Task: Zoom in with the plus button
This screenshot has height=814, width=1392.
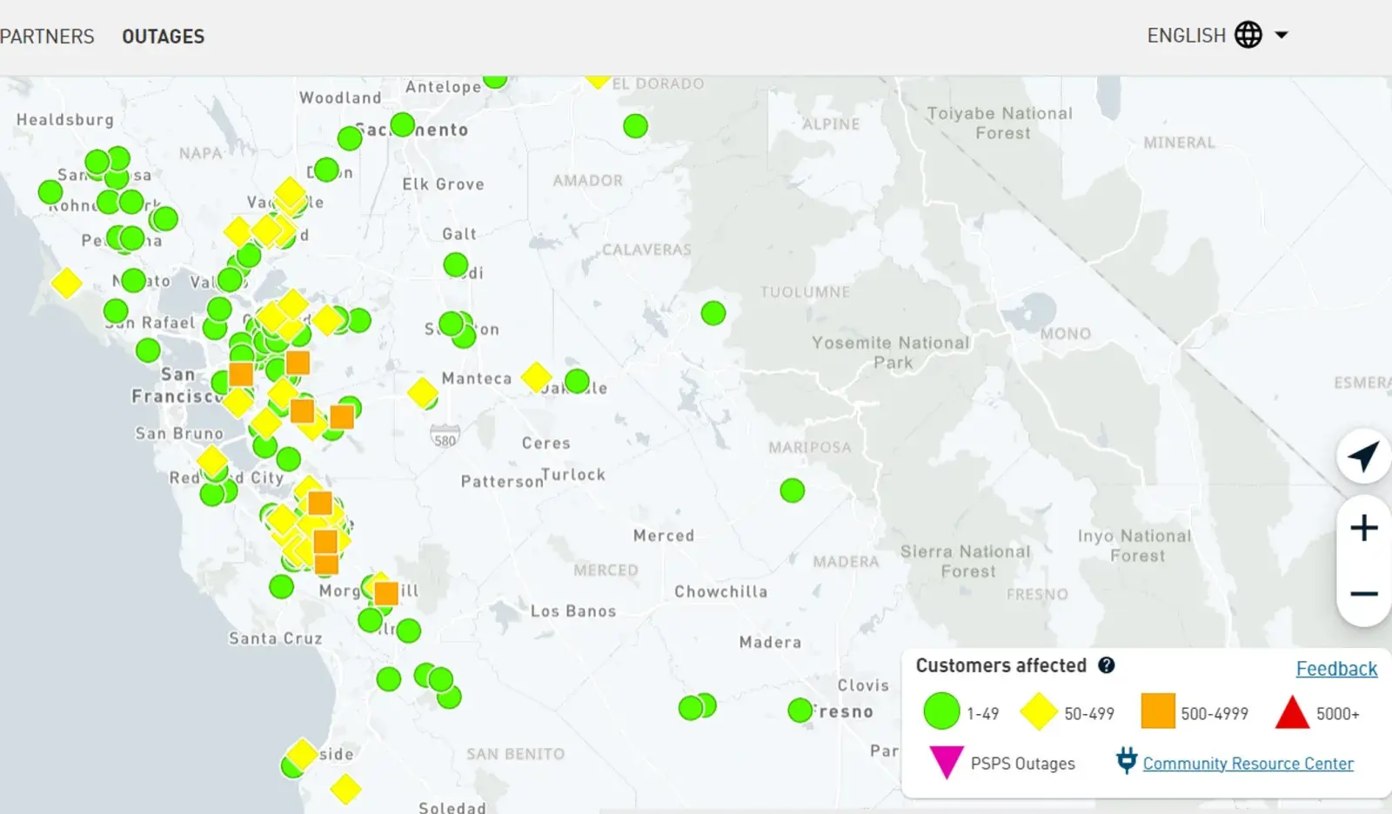Action: 1363,528
